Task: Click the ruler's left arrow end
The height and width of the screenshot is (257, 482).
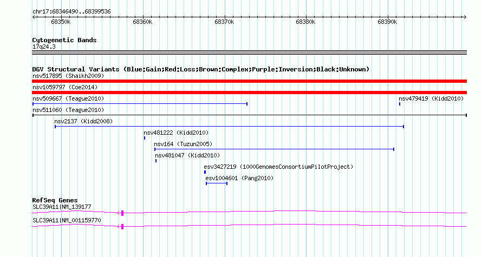Action: pos(34,17)
